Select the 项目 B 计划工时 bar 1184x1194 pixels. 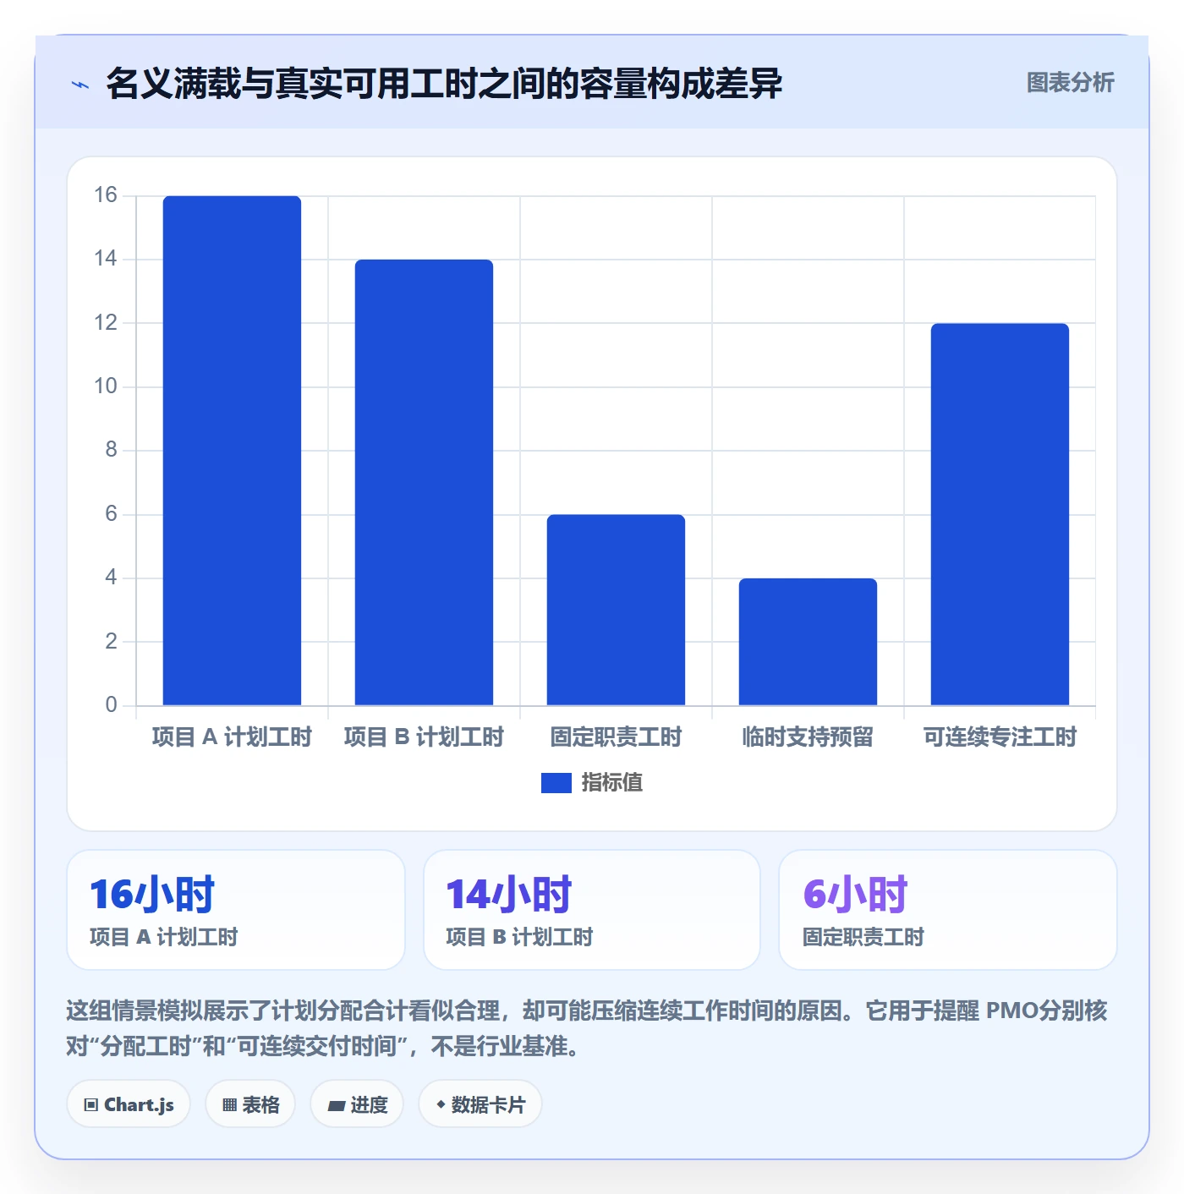click(x=424, y=483)
